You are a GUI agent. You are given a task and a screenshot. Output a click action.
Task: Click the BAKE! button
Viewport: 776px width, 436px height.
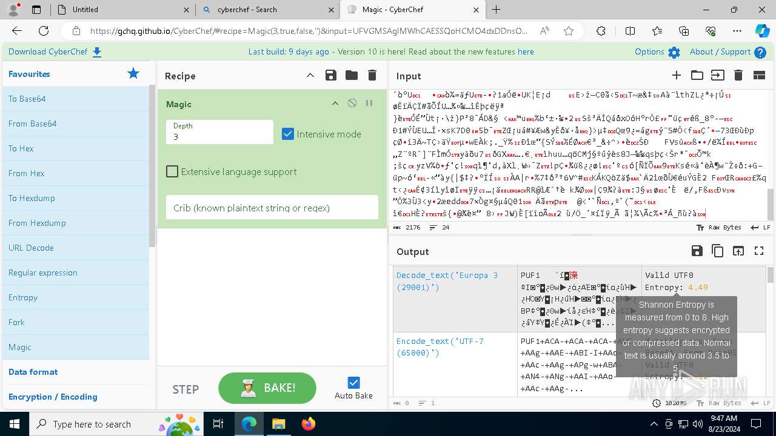(267, 388)
